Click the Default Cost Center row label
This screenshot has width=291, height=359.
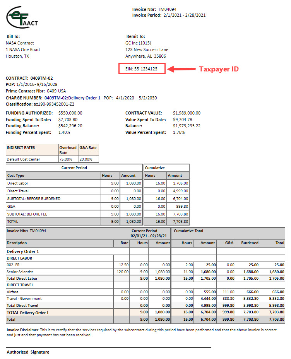[24, 159]
